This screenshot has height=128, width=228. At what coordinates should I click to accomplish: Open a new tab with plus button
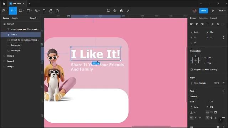coord(29,4)
